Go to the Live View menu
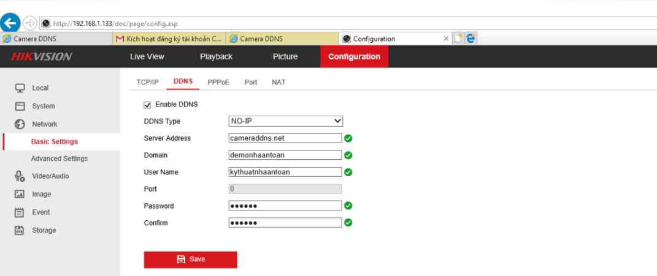The height and width of the screenshot is (276, 657). tap(147, 57)
